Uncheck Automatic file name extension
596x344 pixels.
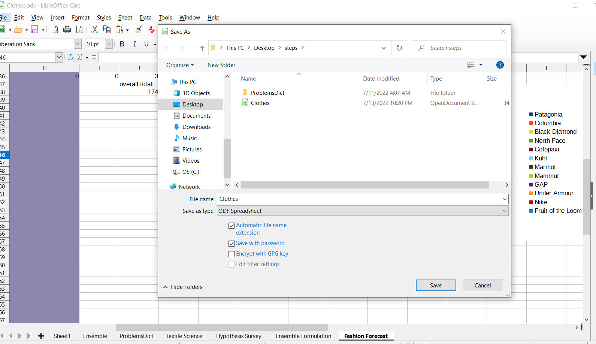click(x=232, y=226)
